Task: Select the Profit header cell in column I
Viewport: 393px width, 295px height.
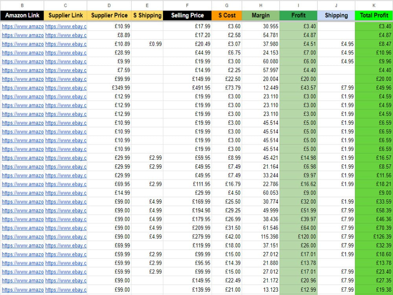Action: click(298, 15)
